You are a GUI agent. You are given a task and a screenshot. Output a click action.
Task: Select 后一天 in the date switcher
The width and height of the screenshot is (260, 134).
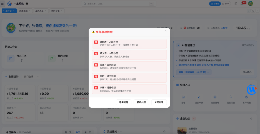click(x=88, y=132)
